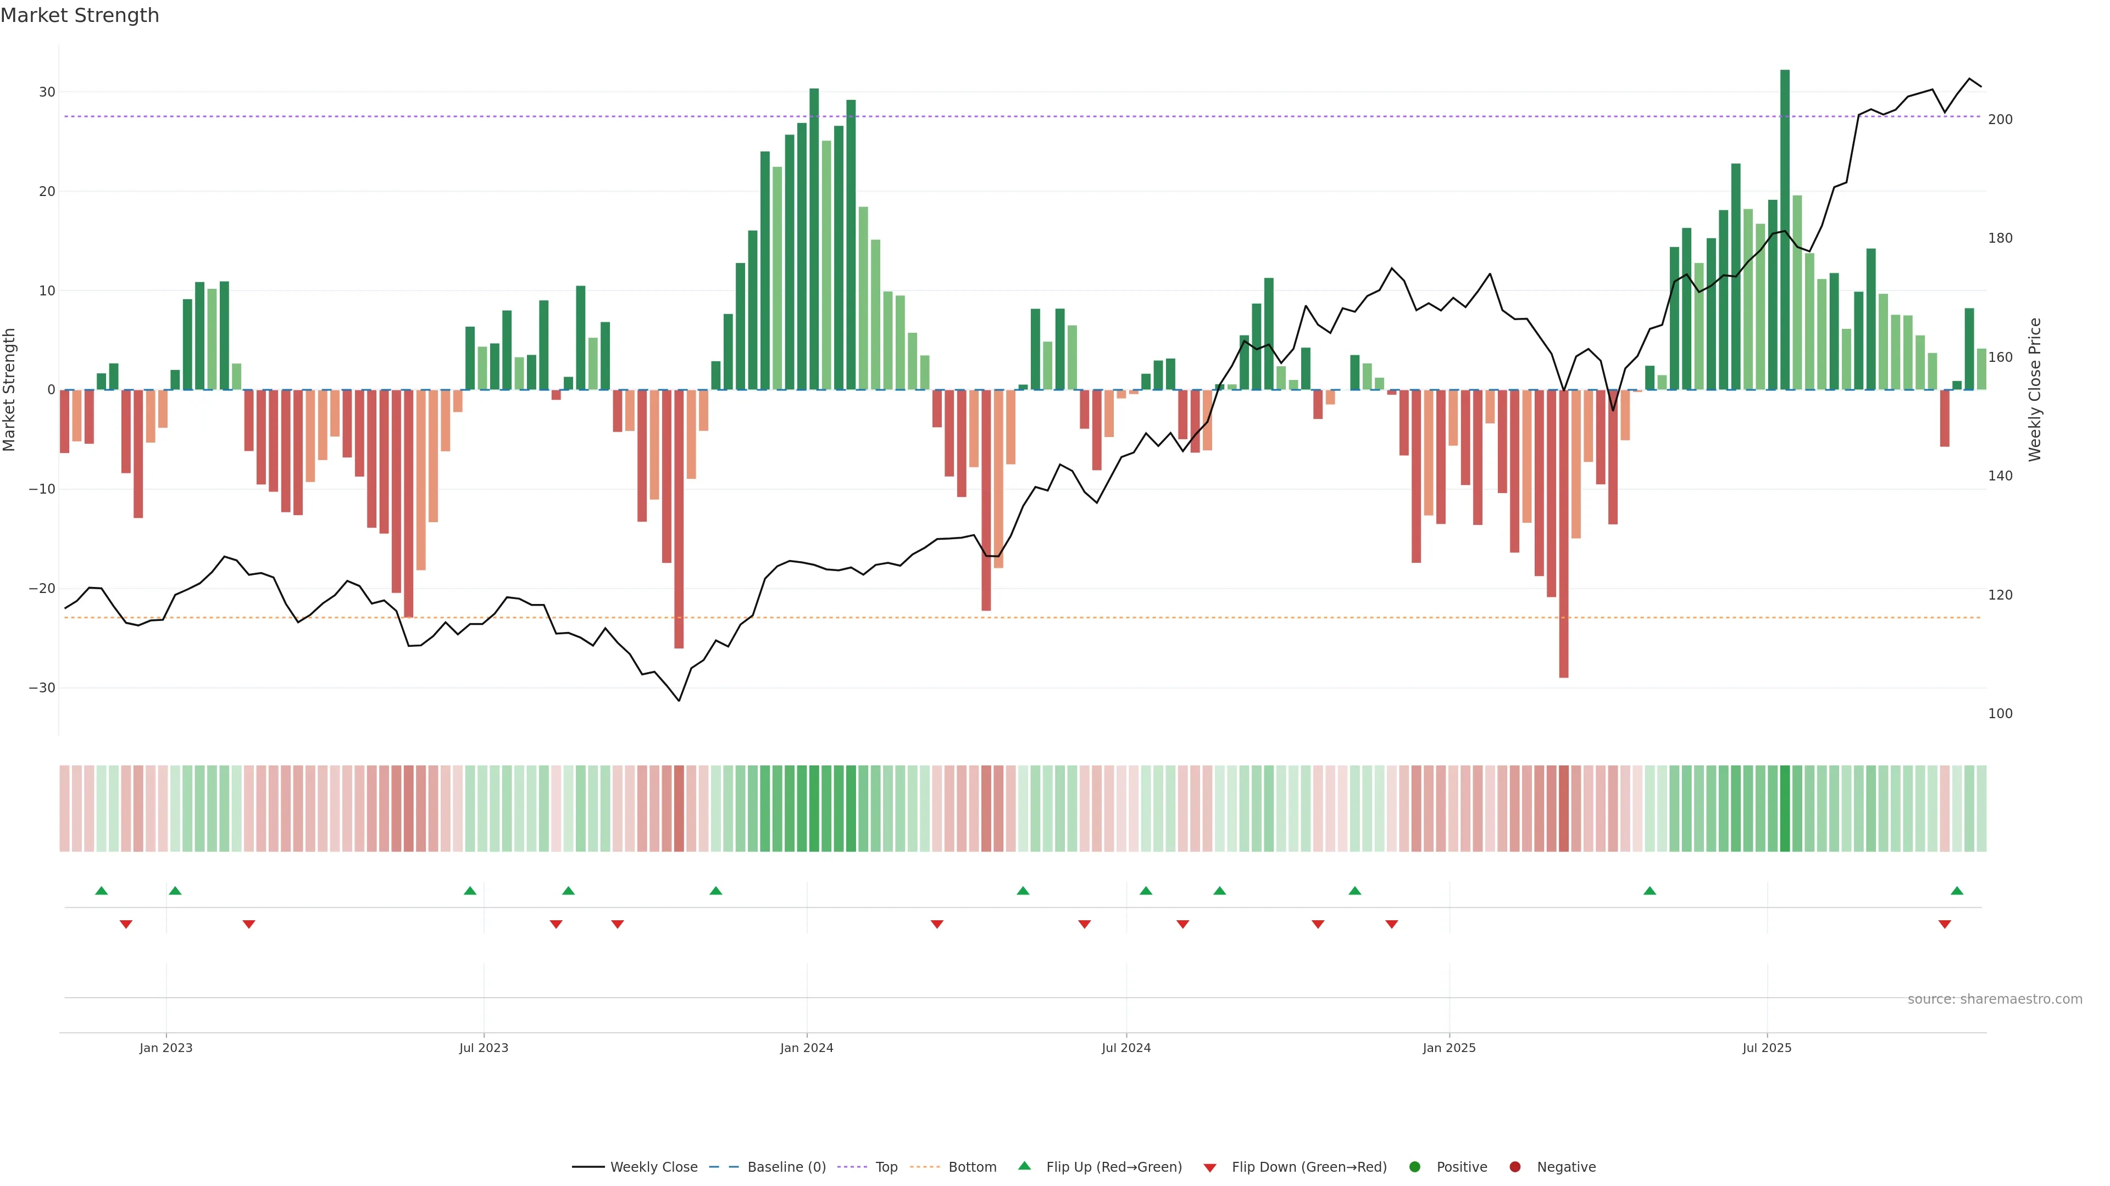This screenshot has width=2110, height=1186.
Task: Click the Flip Down triangle icon in legend
Action: coord(1210,1168)
